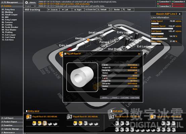
Task: Click the Zoom Out toolbar button
Action: [x=91, y=10]
